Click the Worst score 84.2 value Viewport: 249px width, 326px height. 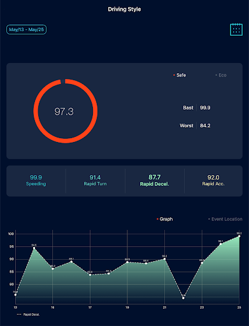click(205, 125)
